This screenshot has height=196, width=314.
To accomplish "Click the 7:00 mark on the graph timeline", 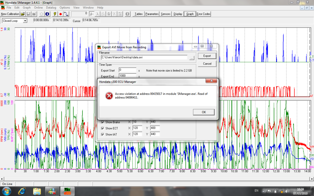I will [x=161, y=171].
